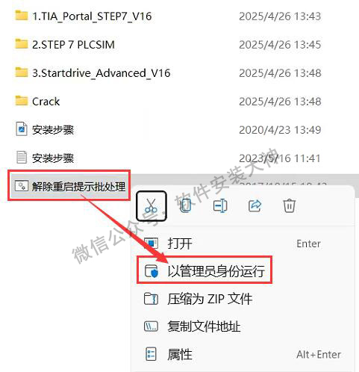Click the Delete trash can icon
359x372 pixels.
289,205
